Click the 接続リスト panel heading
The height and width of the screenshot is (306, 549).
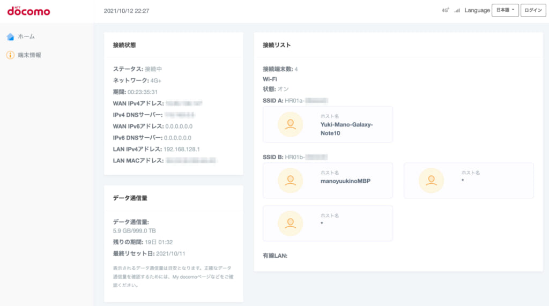(x=277, y=45)
